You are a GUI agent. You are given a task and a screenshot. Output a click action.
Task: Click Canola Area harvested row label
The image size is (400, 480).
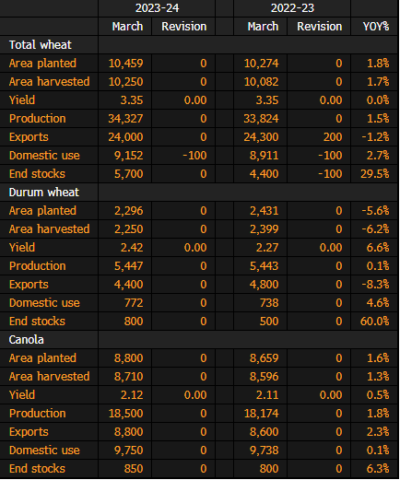pos(50,377)
